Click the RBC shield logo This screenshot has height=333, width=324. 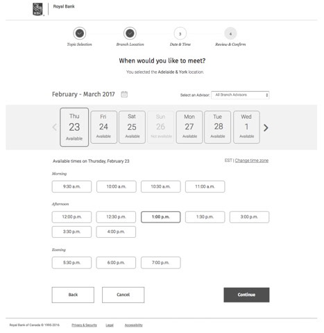coord(38,9)
